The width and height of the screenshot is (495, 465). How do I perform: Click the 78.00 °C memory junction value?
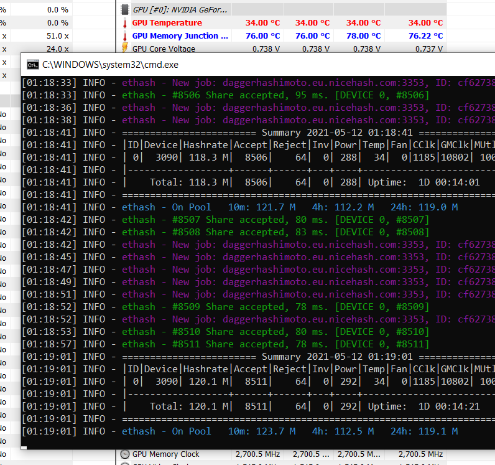point(363,35)
